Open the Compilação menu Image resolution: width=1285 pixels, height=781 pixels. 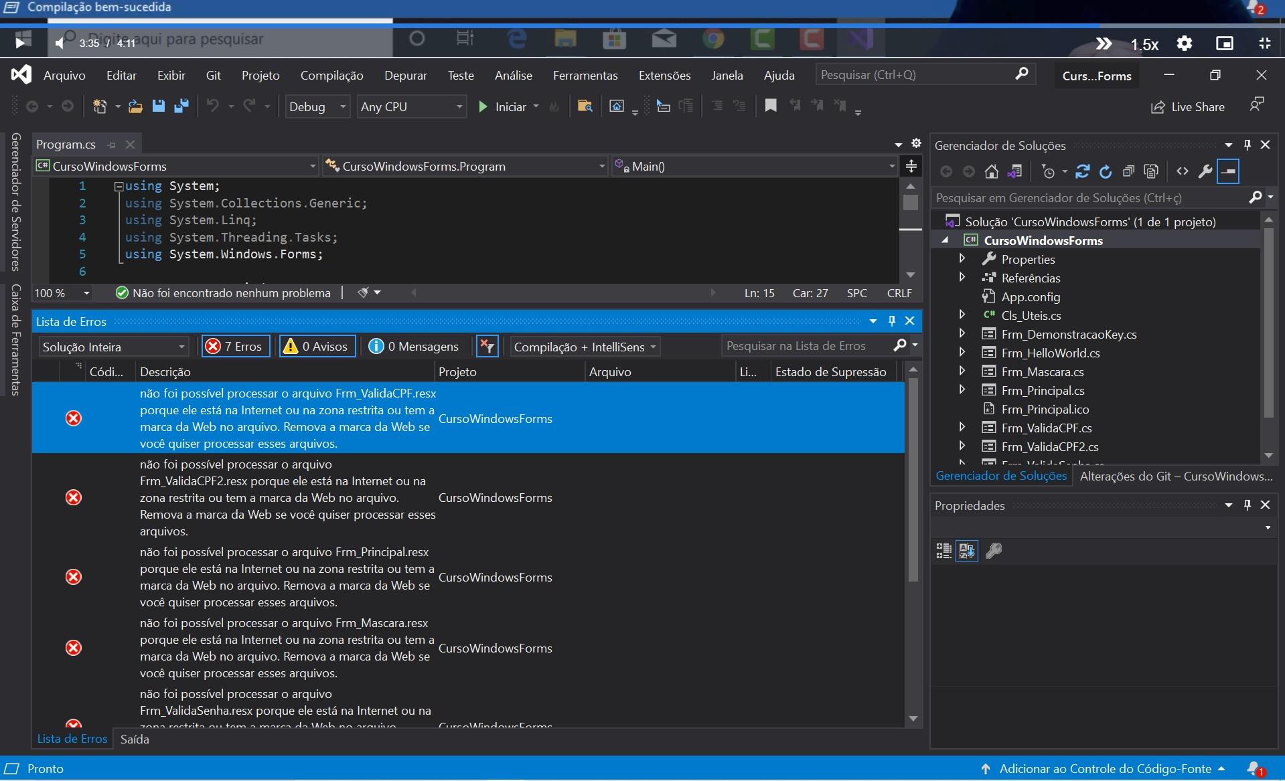(x=331, y=76)
